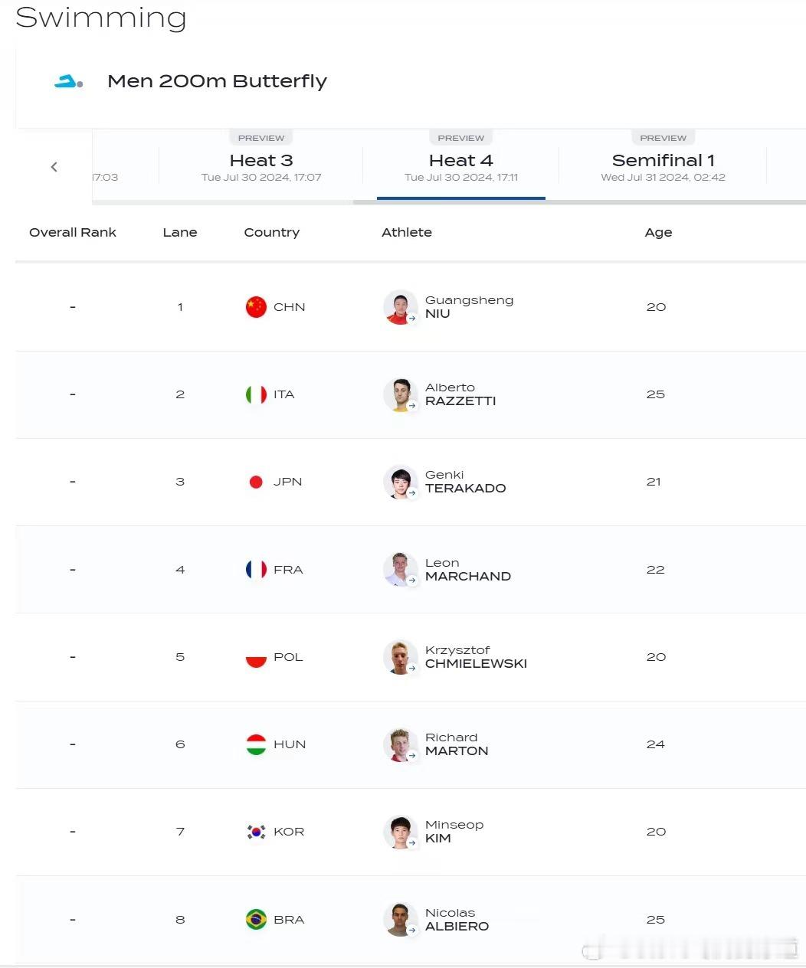Open Krzysztof CHMIELEWSKI athlete profile
The width and height of the screenshot is (806, 968).
pyautogui.click(x=476, y=657)
